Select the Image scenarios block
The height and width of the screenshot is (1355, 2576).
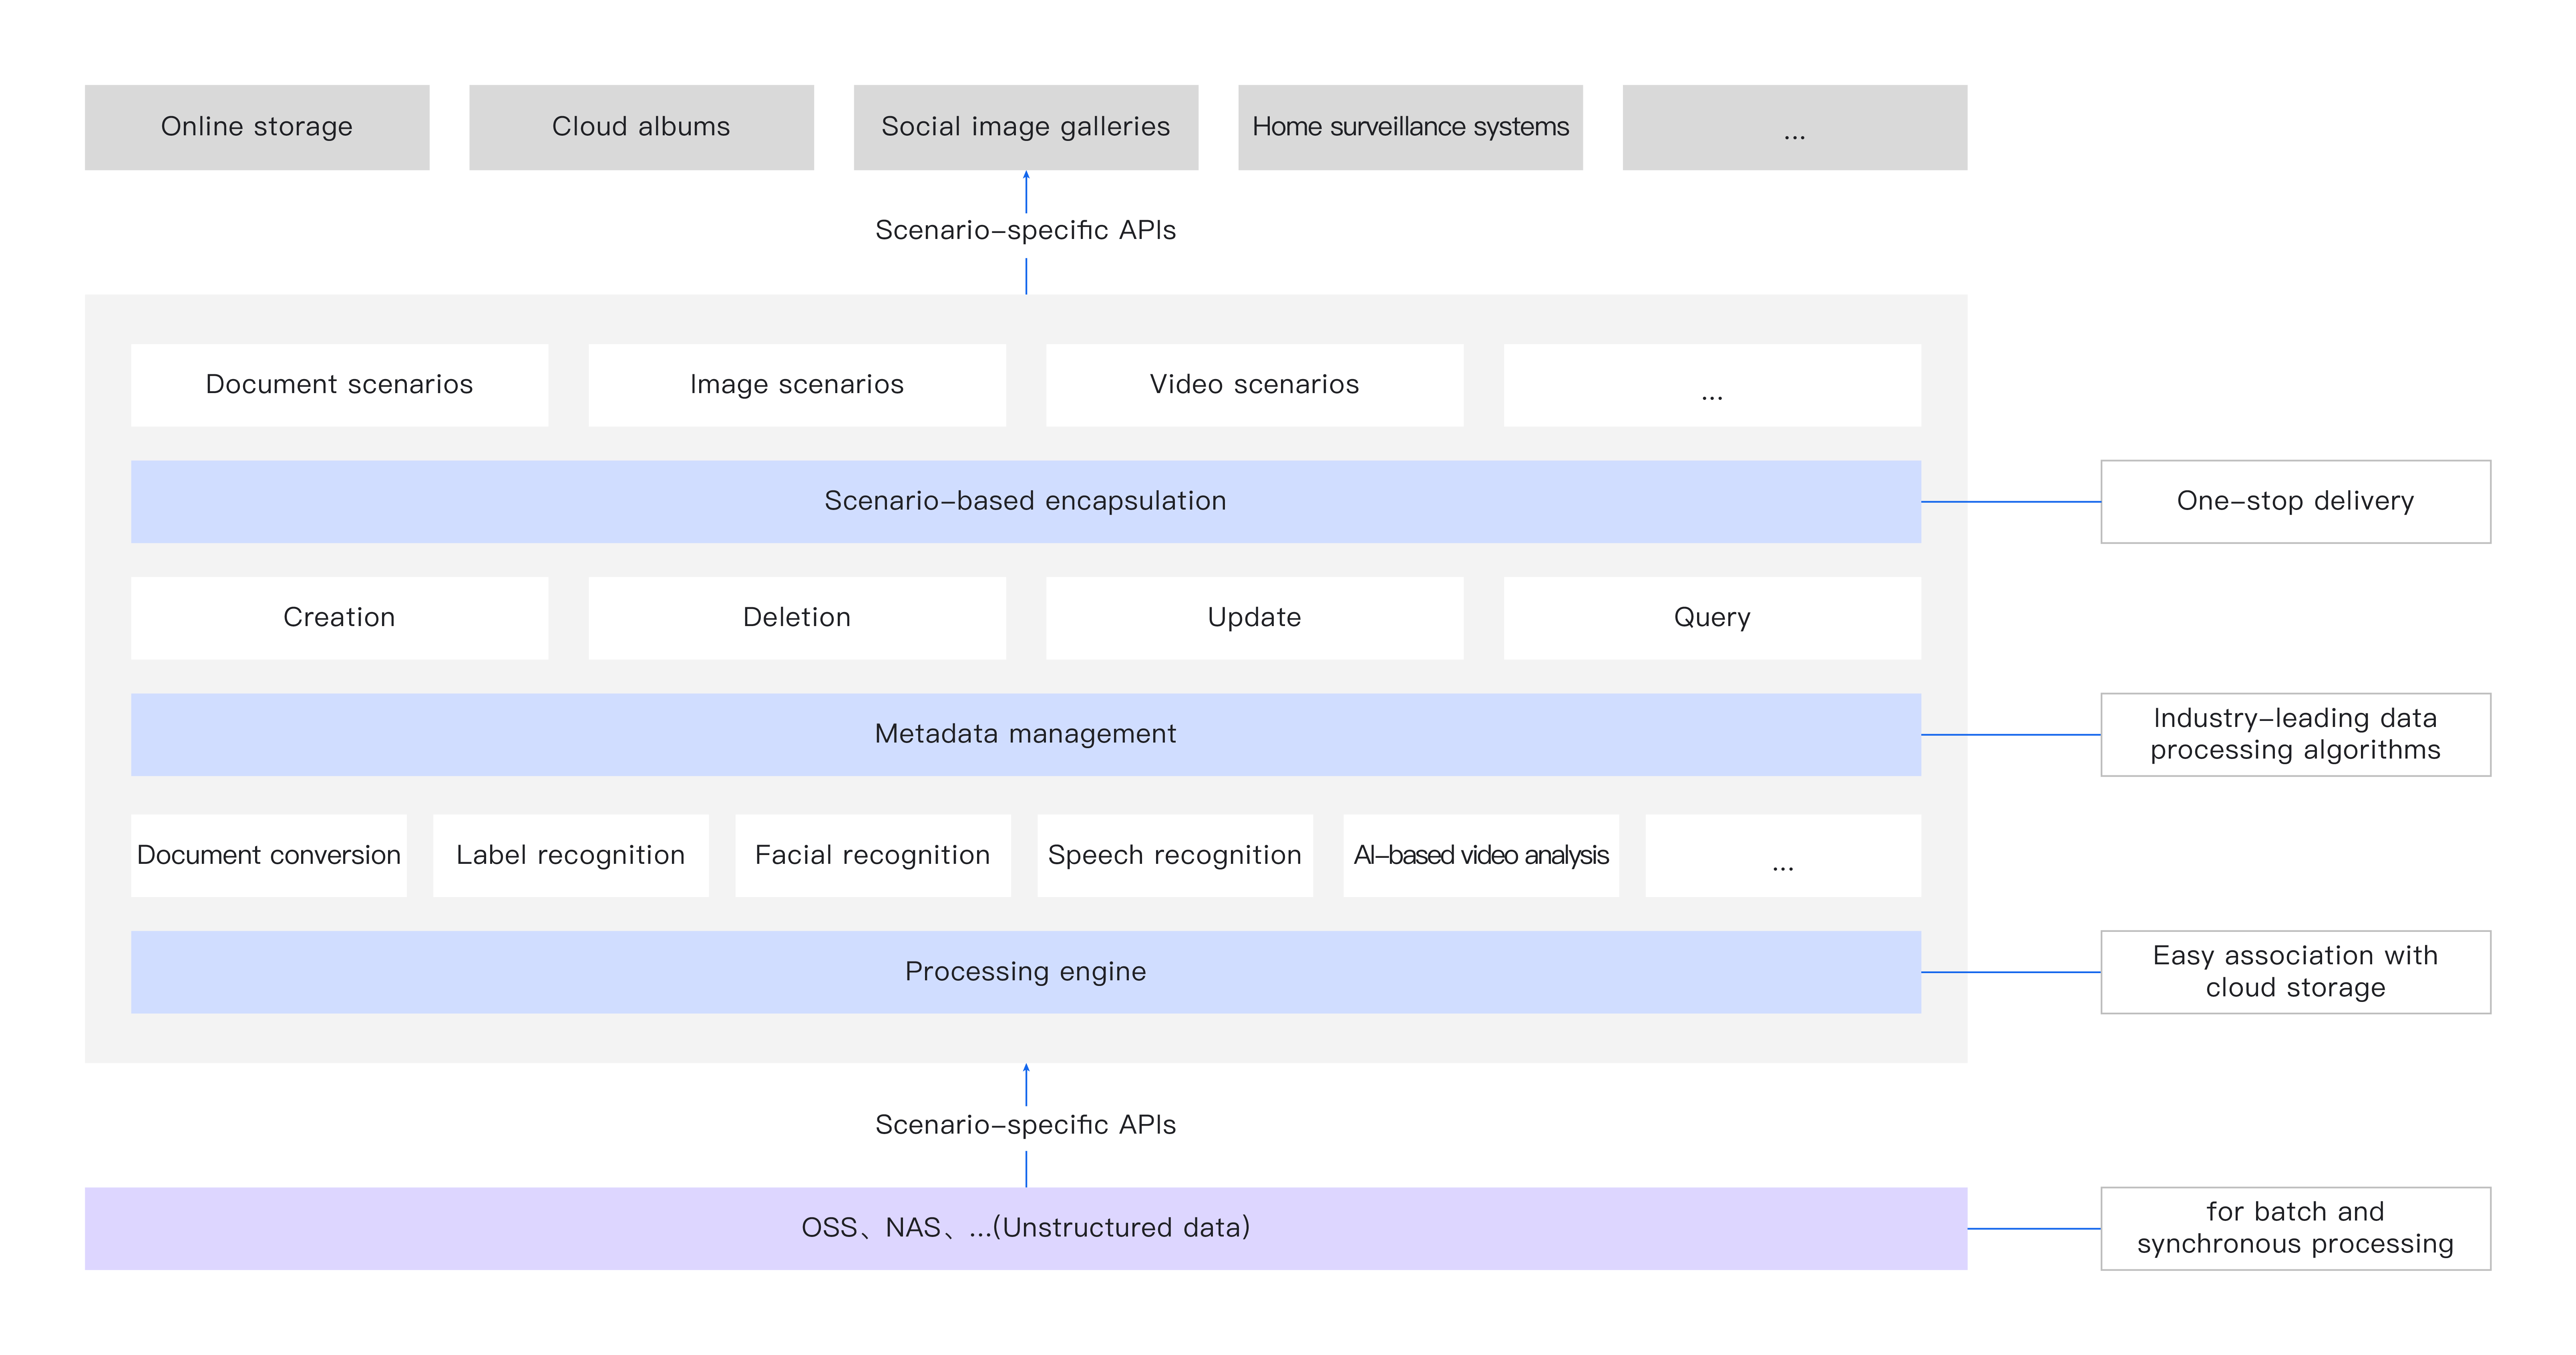tap(797, 385)
